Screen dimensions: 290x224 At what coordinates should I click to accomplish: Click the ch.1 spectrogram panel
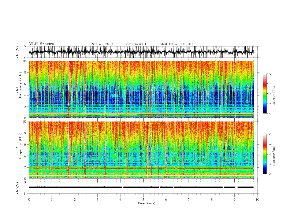point(141,89)
